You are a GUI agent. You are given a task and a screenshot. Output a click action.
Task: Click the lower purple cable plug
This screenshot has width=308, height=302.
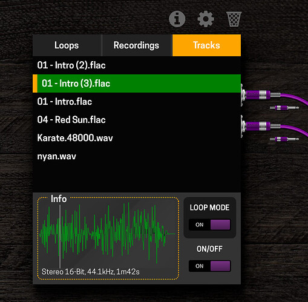(x=261, y=126)
